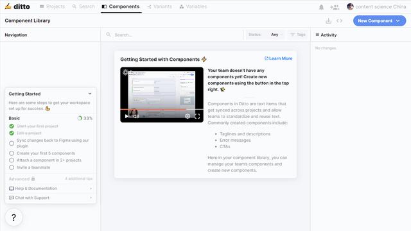
Task: Click the Advanced lock icon
Action: click(x=33, y=179)
